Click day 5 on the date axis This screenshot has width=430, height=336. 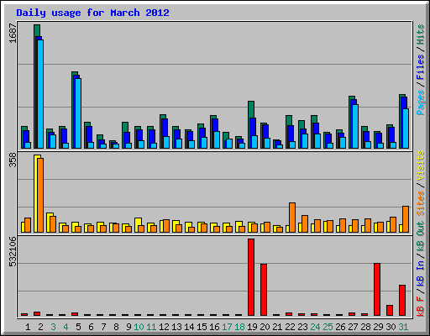click(78, 327)
